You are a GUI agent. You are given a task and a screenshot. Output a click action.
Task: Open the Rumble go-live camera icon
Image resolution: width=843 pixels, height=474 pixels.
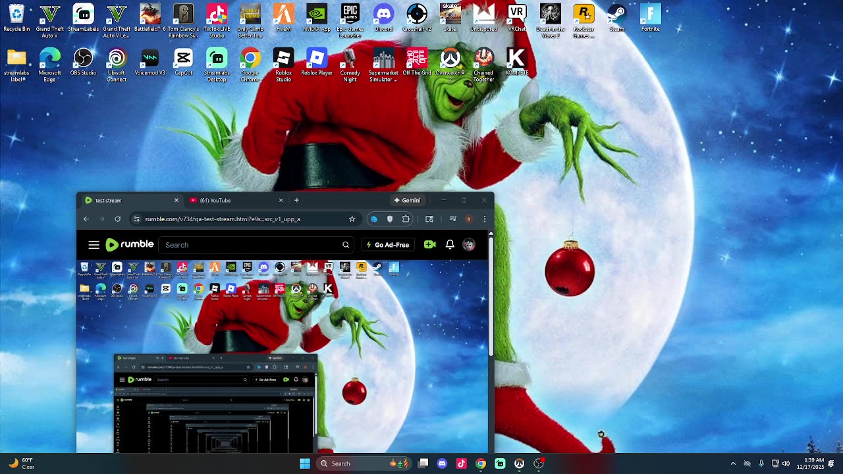click(430, 245)
